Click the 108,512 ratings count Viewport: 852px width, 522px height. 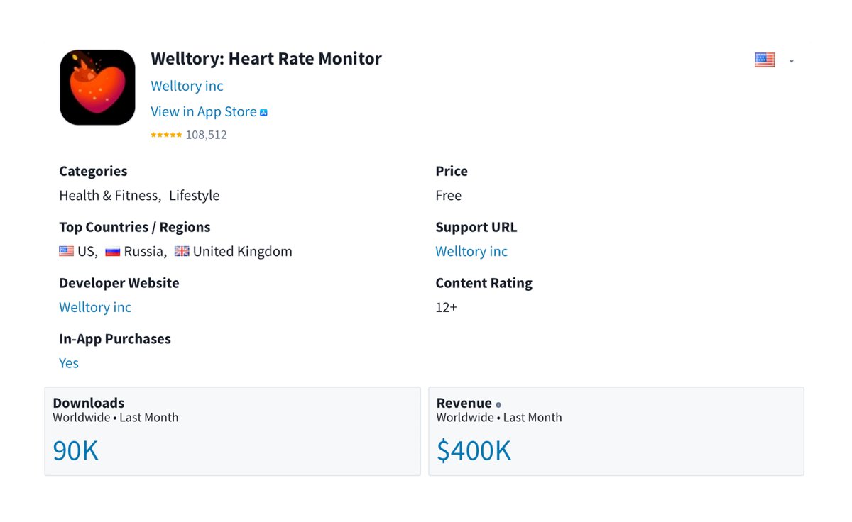pyautogui.click(x=207, y=135)
